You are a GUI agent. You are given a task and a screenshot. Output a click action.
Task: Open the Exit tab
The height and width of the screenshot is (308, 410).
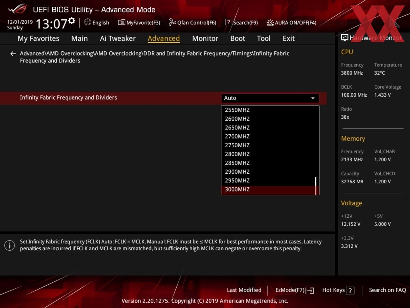click(x=289, y=38)
